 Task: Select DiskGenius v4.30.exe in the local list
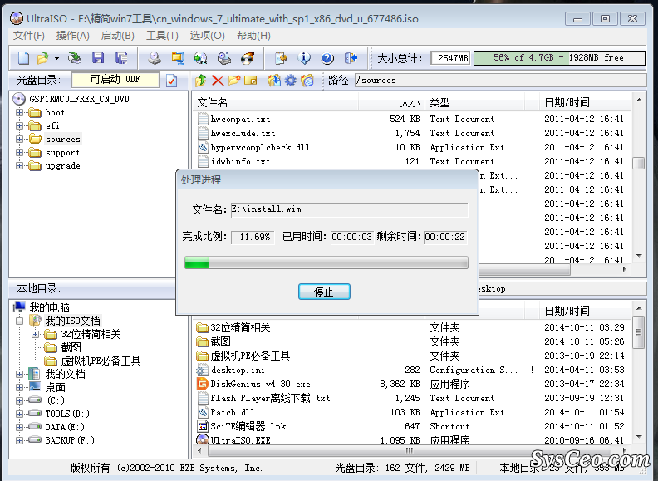tap(260, 384)
